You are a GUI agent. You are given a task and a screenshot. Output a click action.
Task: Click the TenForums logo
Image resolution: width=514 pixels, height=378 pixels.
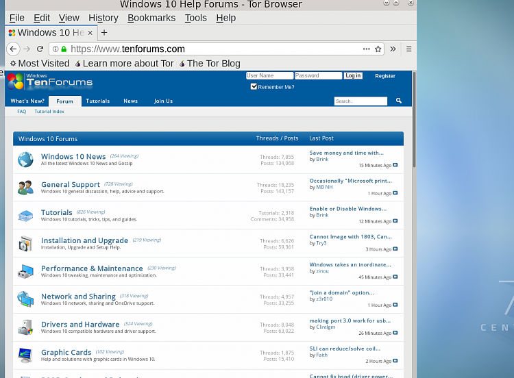point(50,81)
